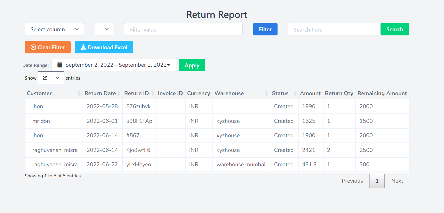Image resolution: width=444 pixels, height=213 pixels.
Task: Sort table by Customer column arrows
Action: tap(79, 93)
